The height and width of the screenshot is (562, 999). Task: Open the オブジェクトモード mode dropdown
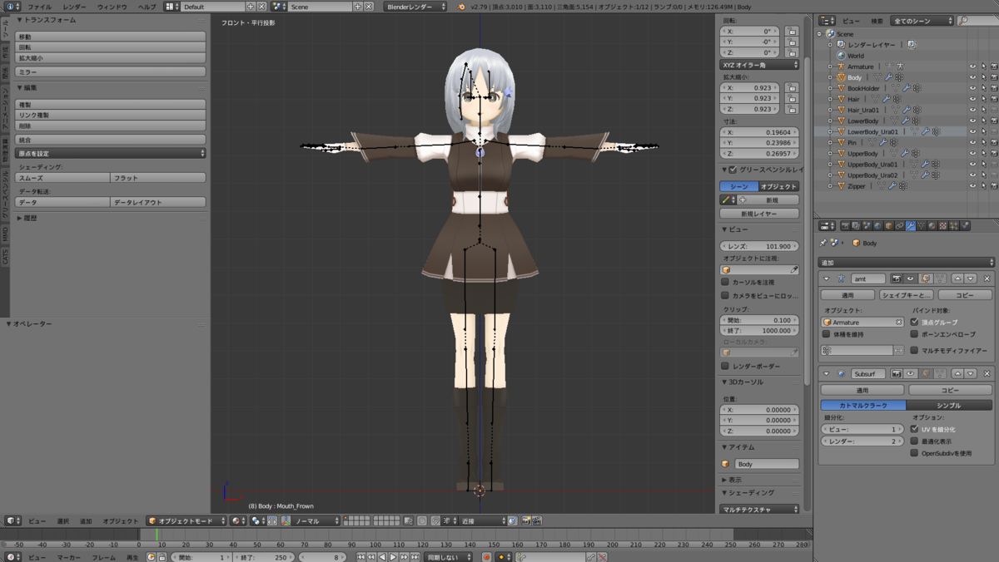pos(186,520)
